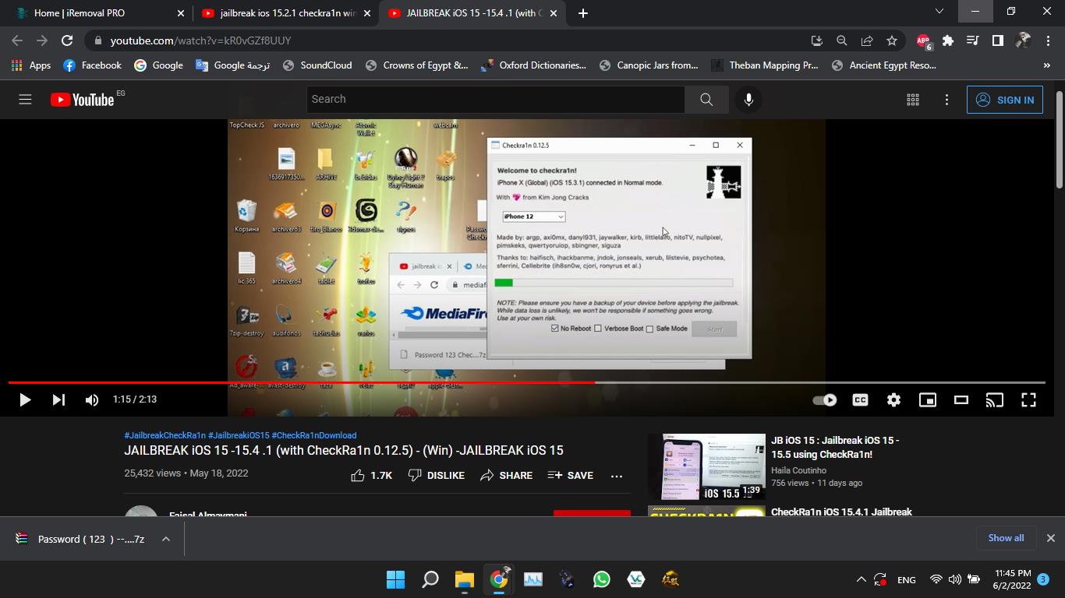The width and height of the screenshot is (1065, 598).
Task: Click the voice search microphone
Action: [x=748, y=100]
